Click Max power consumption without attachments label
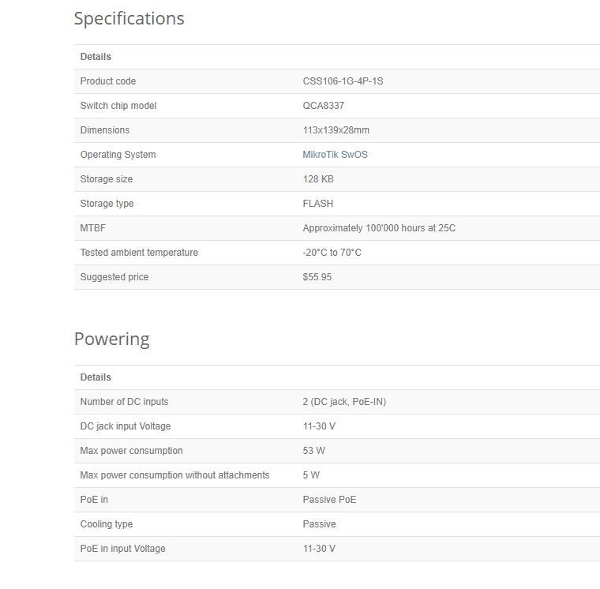Screen dimensions: 600x589 pyautogui.click(x=174, y=475)
